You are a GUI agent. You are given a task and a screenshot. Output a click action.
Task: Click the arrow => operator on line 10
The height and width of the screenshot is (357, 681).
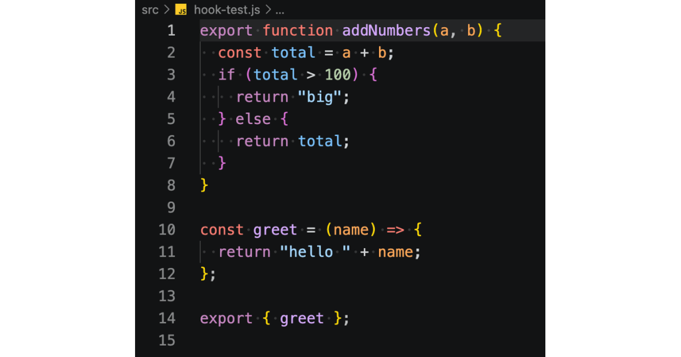pyautogui.click(x=395, y=230)
